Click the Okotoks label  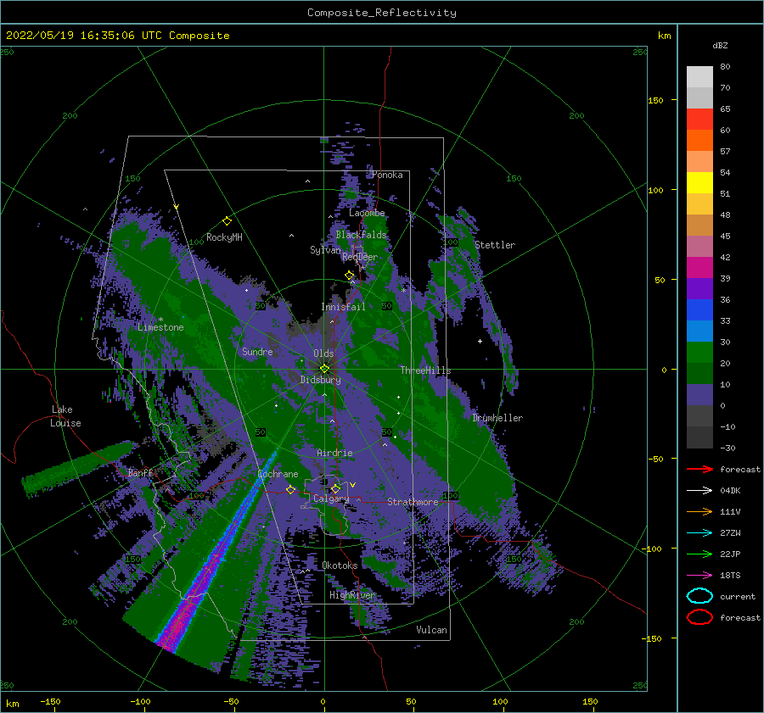(340, 565)
